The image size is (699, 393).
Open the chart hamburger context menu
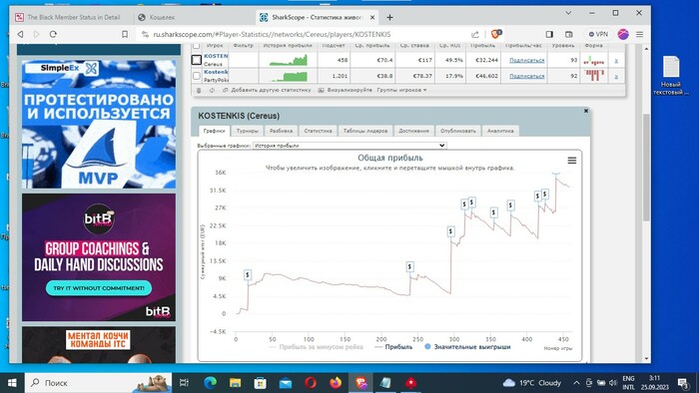coord(572,161)
